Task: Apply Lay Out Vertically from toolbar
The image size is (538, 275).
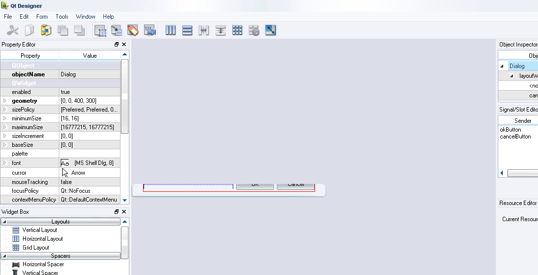Action: [x=187, y=30]
